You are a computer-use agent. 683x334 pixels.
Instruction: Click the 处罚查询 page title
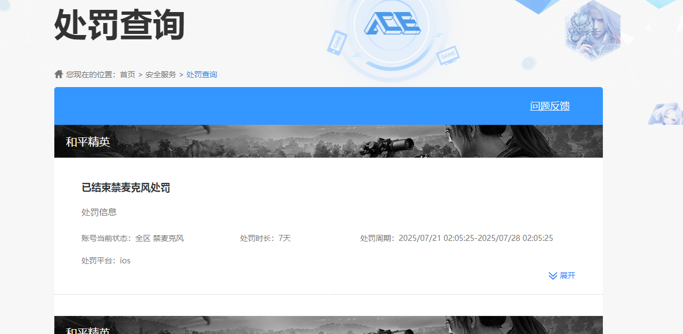pyautogui.click(x=120, y=25)
